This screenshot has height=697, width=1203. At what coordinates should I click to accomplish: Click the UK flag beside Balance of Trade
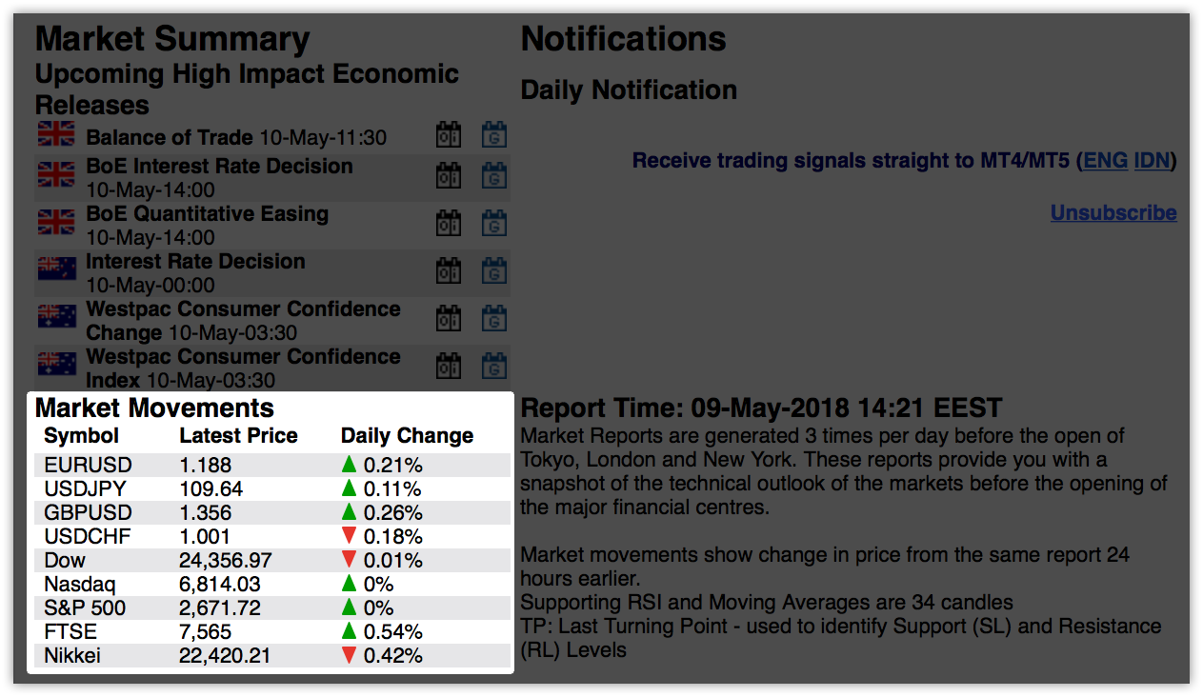click(56, 134)
